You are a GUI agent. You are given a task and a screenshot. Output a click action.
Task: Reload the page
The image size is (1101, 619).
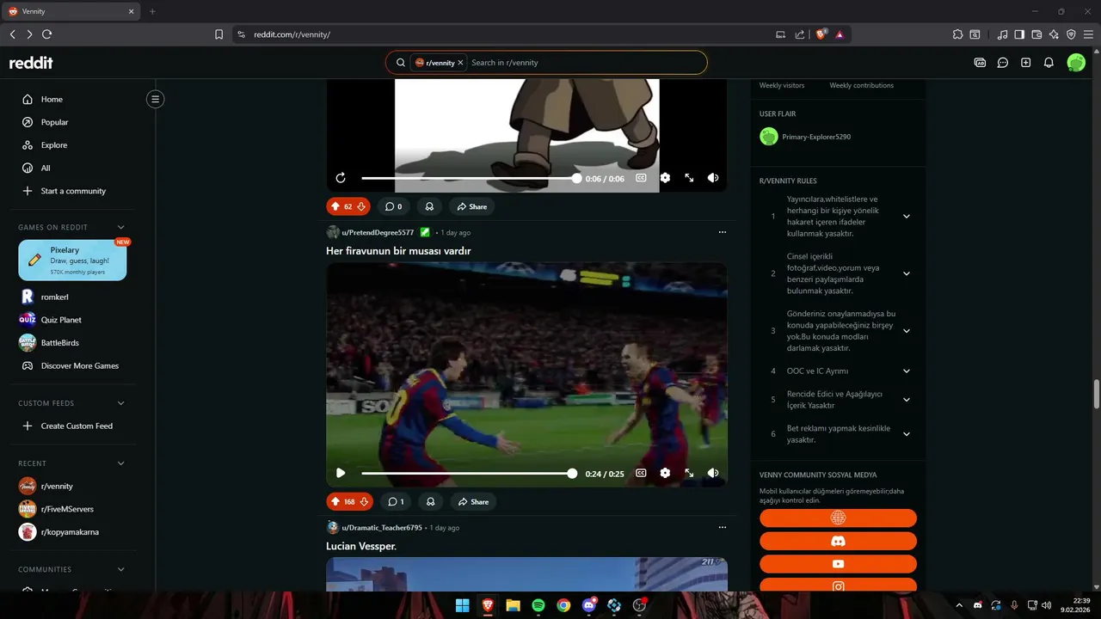[x=46, y=34]
